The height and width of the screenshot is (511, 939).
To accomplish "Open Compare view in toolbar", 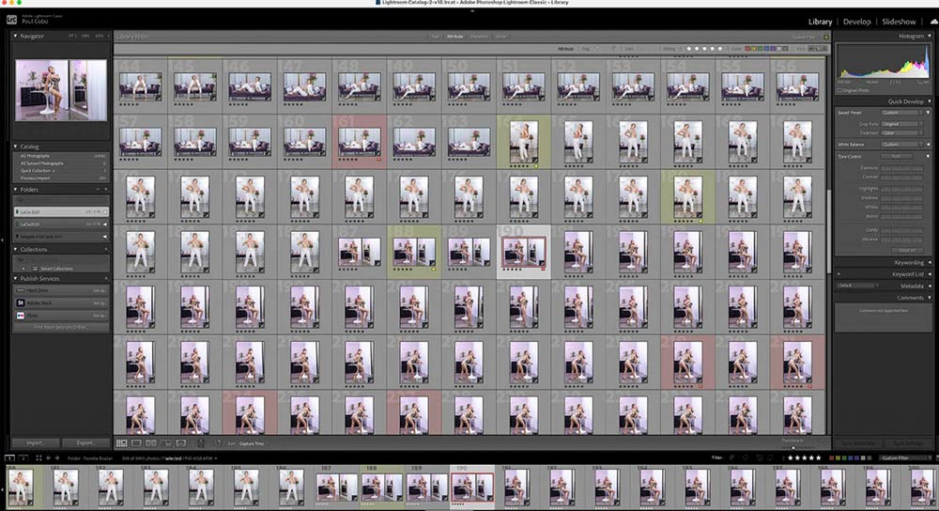I will click(x=151, y=442).
